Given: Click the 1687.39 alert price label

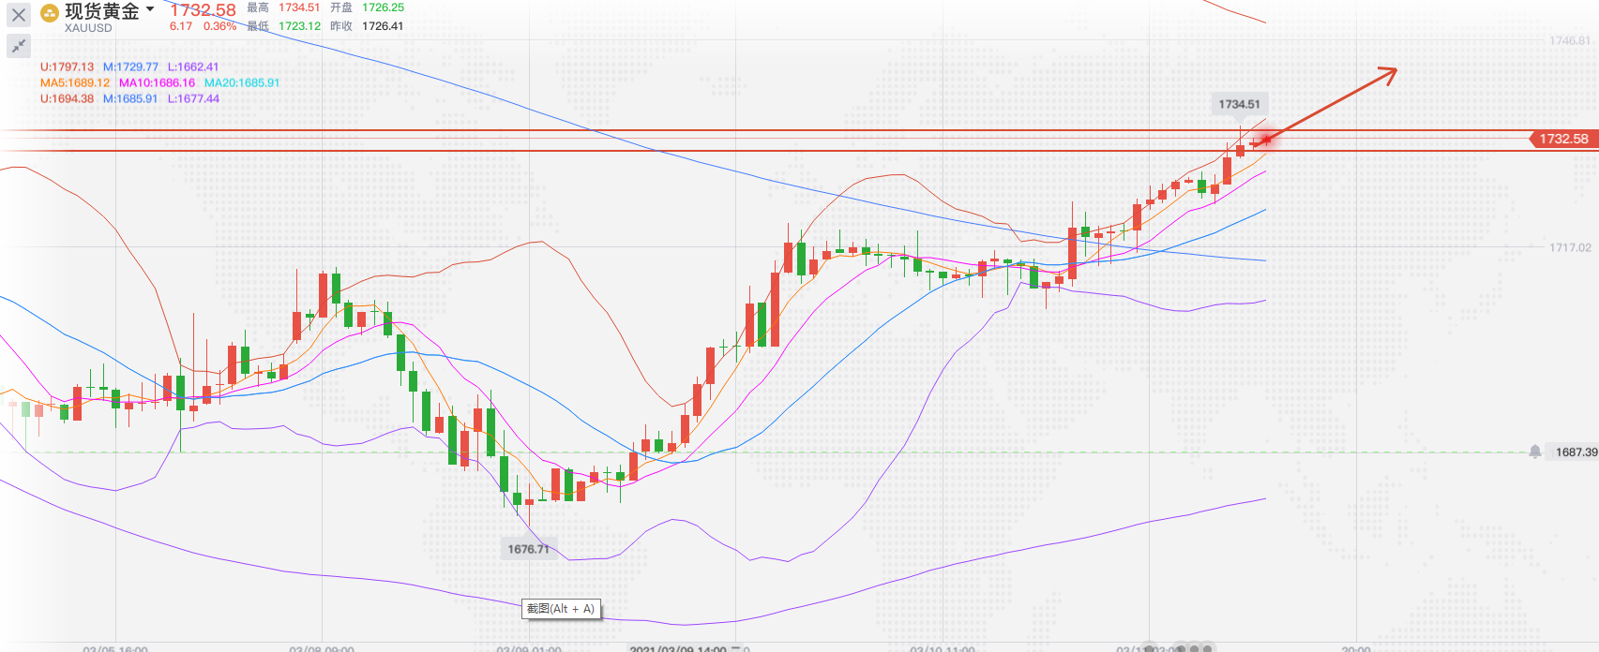Looking at the screenshot, I should tap(1576, 452).
